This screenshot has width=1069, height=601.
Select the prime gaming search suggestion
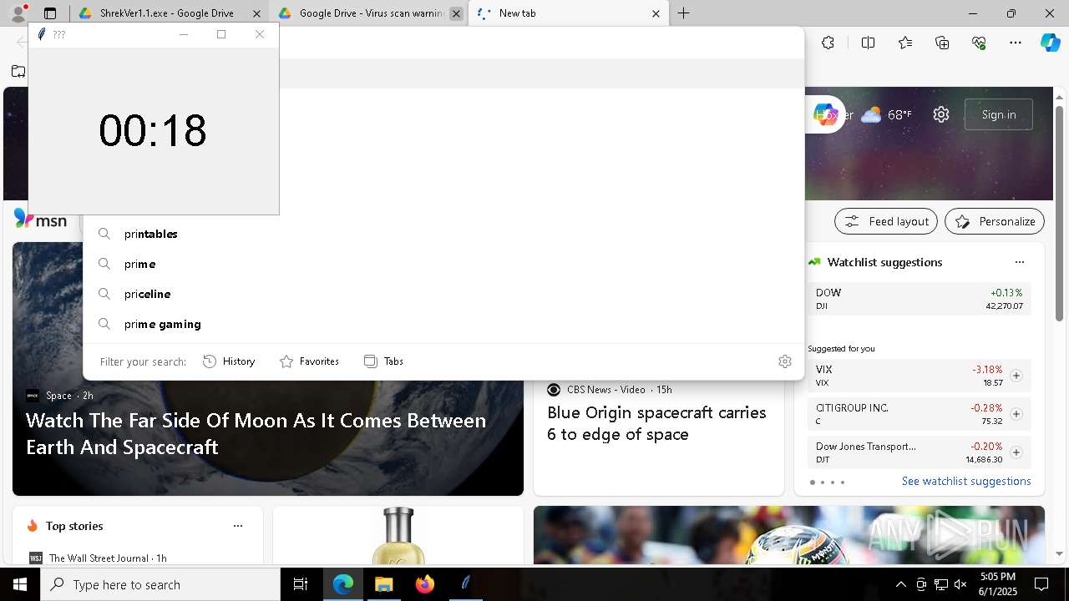pos(443,324)
